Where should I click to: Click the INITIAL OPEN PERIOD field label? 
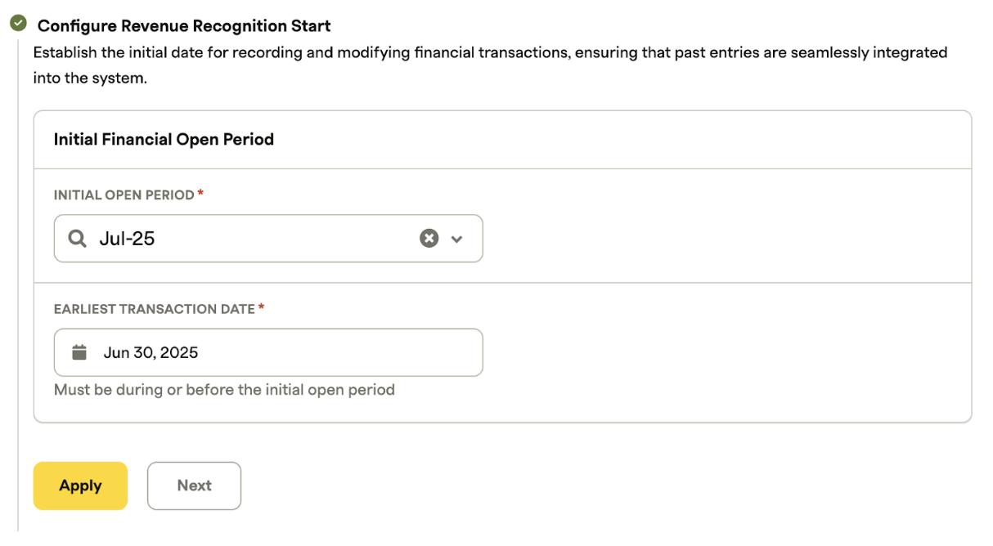[x=124, y=195]
